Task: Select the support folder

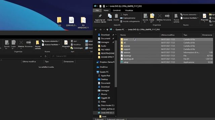Action: click(x=167, y=49)
